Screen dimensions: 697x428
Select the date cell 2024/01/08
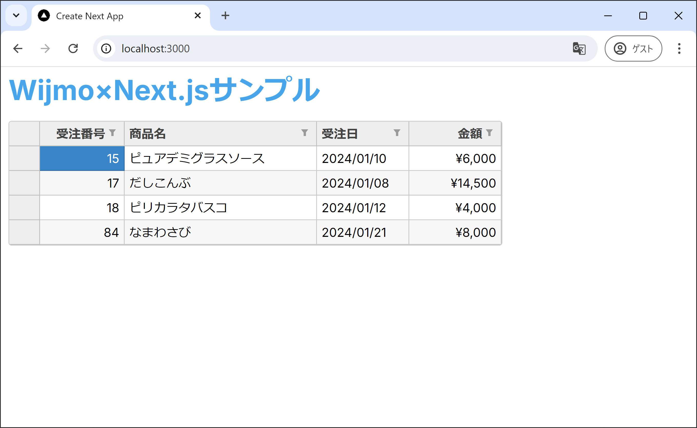point(363,183)
